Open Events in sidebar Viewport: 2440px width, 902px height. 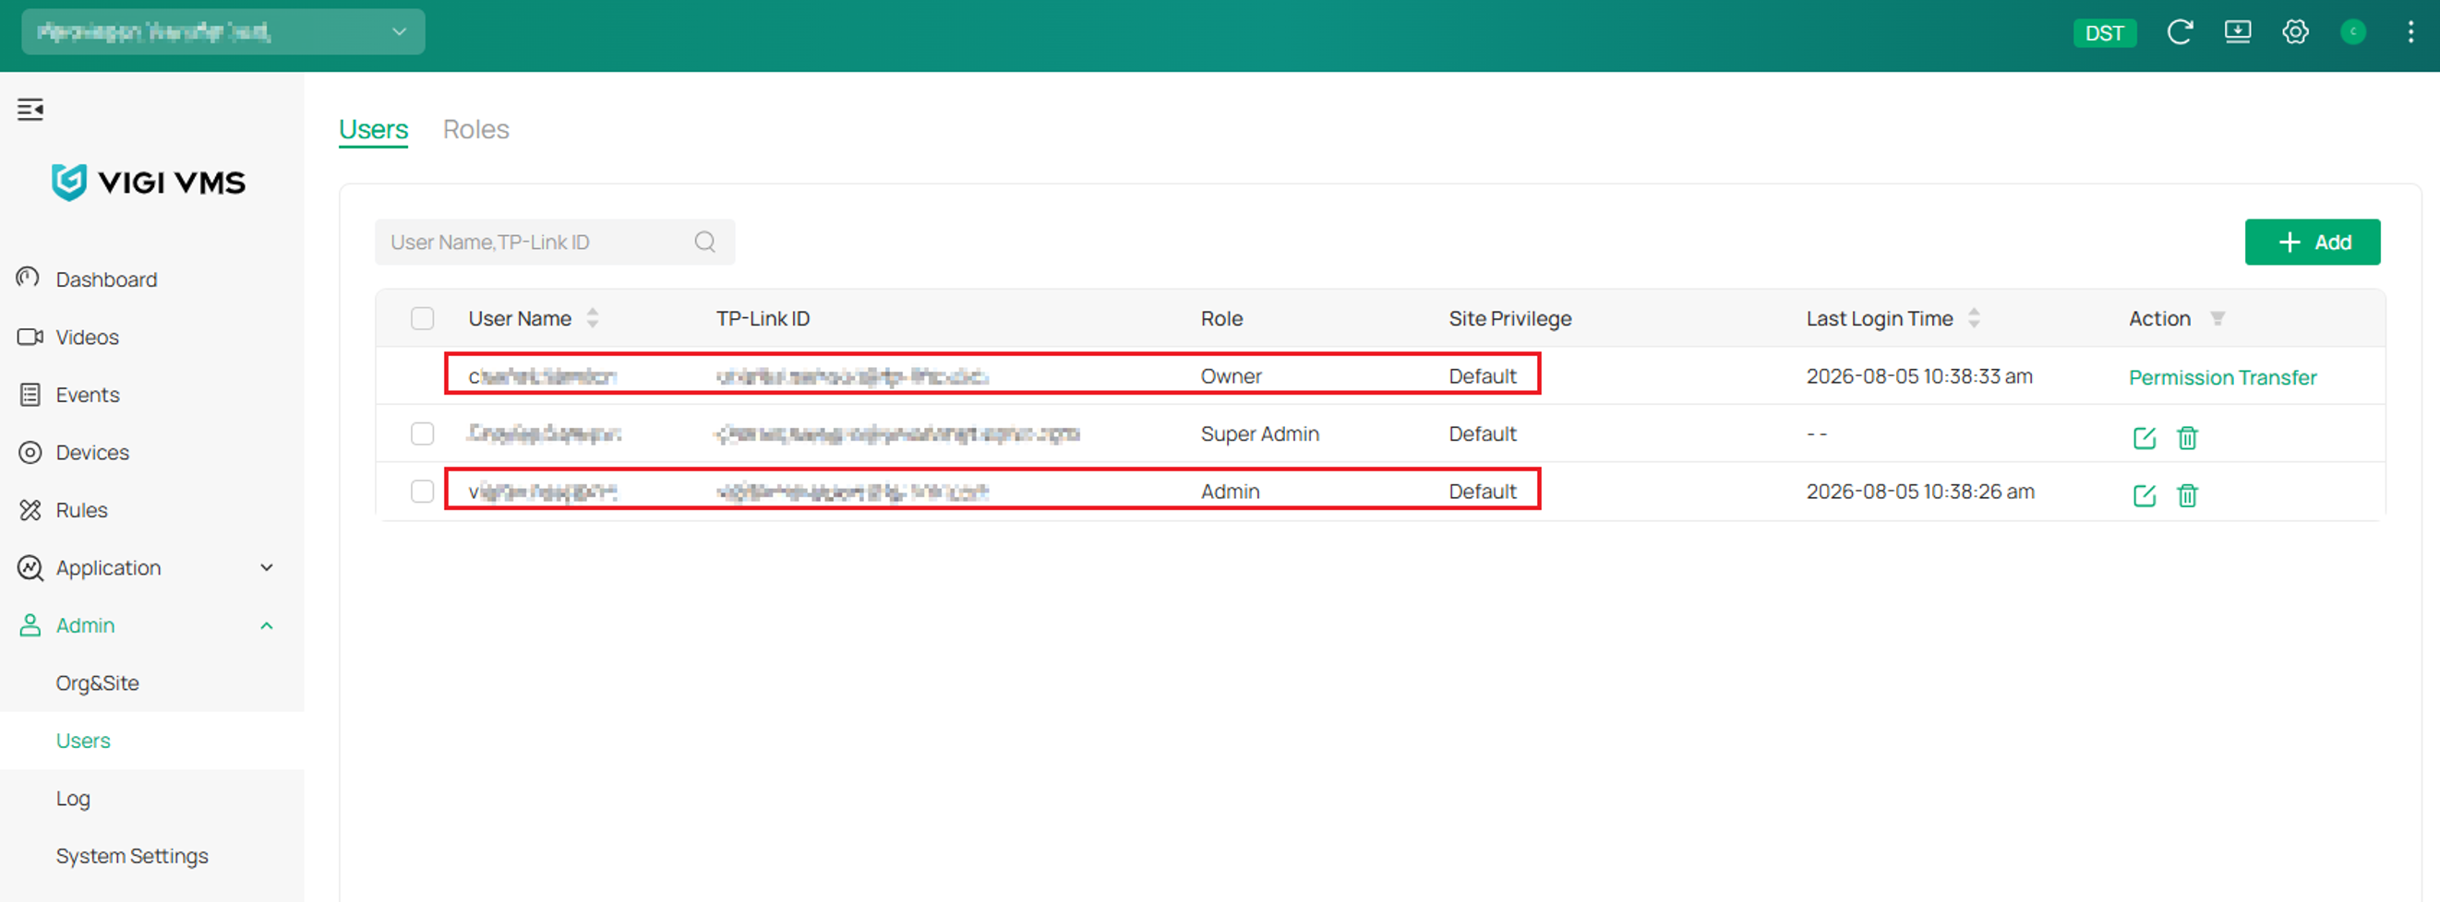88,395
